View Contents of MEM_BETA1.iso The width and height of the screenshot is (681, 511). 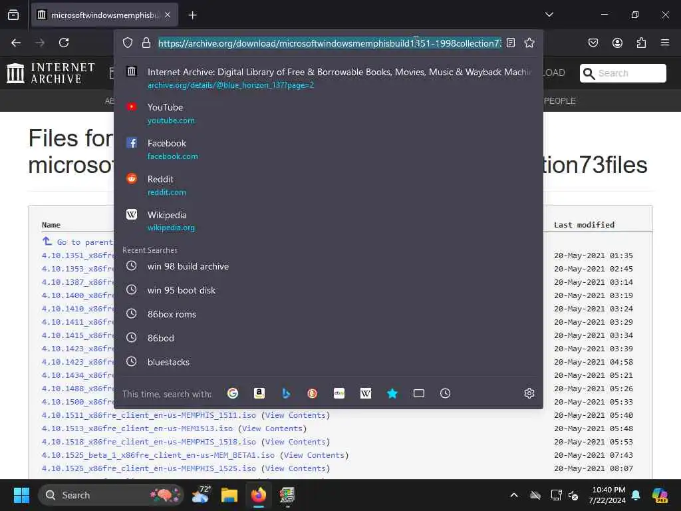(314, 455)
